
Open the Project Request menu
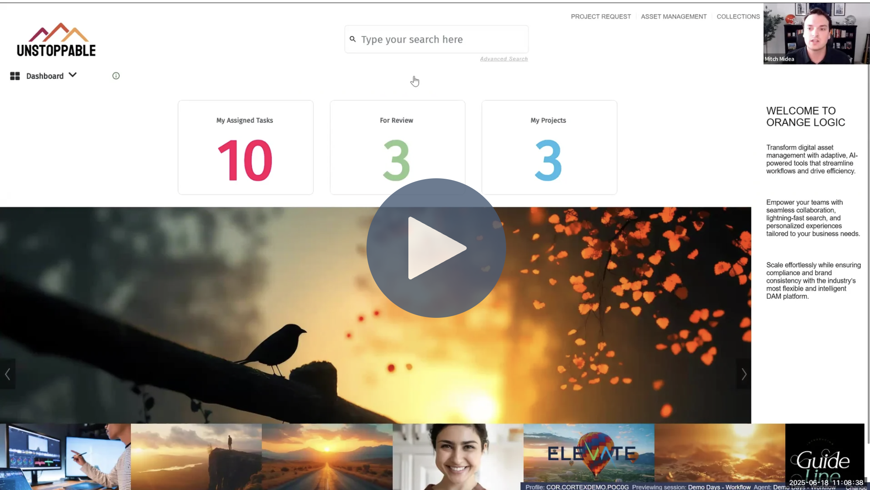coord(601,17)
